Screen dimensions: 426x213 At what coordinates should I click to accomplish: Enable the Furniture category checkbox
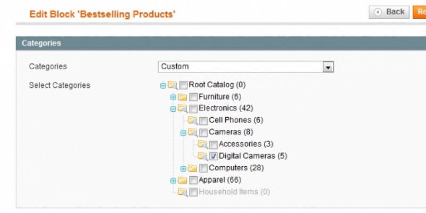[x=193, y=97]
